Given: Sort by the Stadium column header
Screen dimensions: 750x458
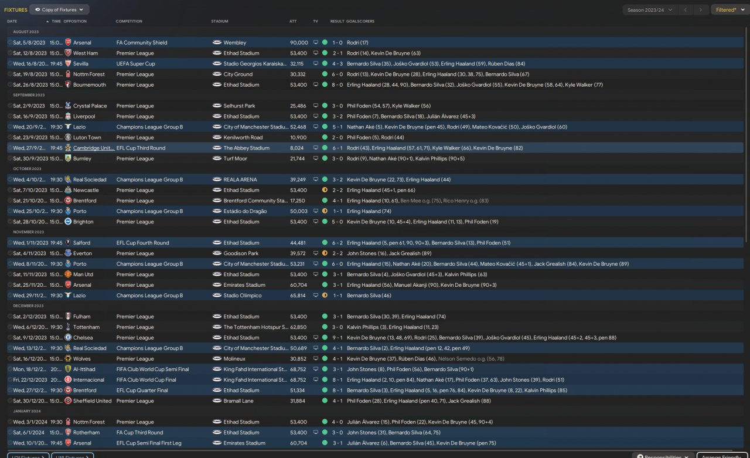Looking at the screenshot, I should point(220,22).
